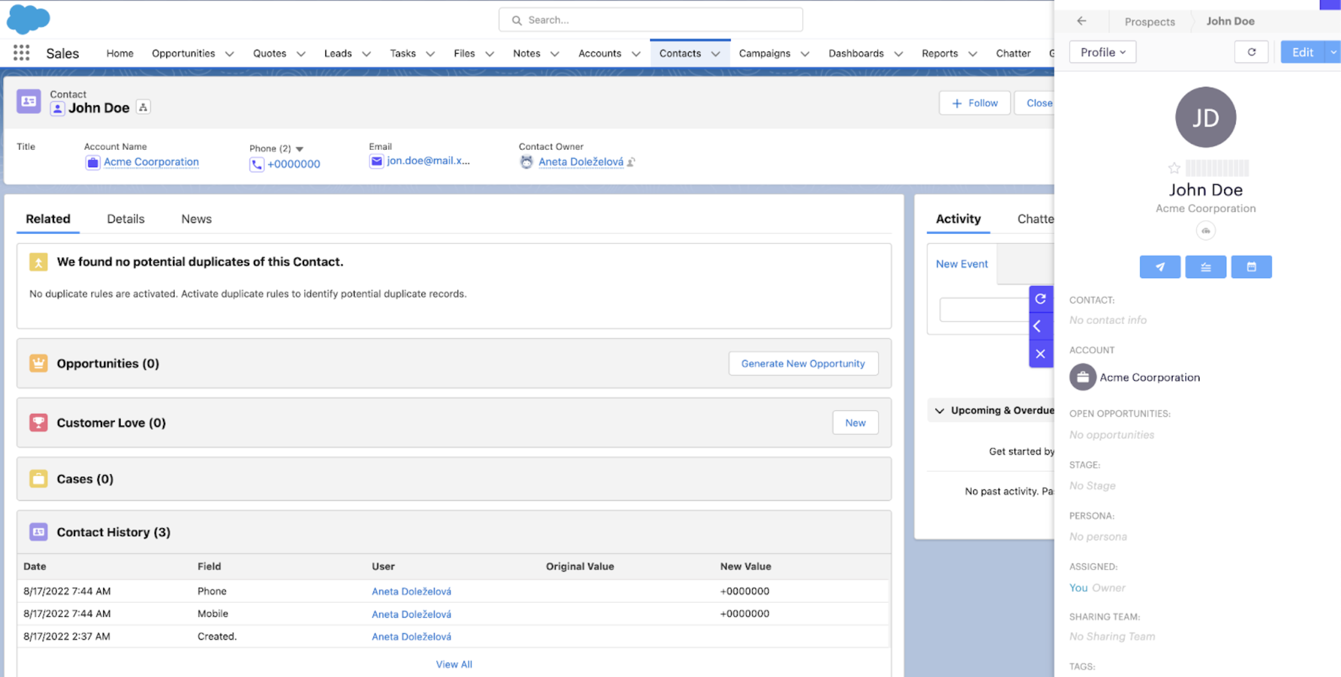
Task: Open the contact hierarchy icon beside John Doe
Action: tap(143, 108)
